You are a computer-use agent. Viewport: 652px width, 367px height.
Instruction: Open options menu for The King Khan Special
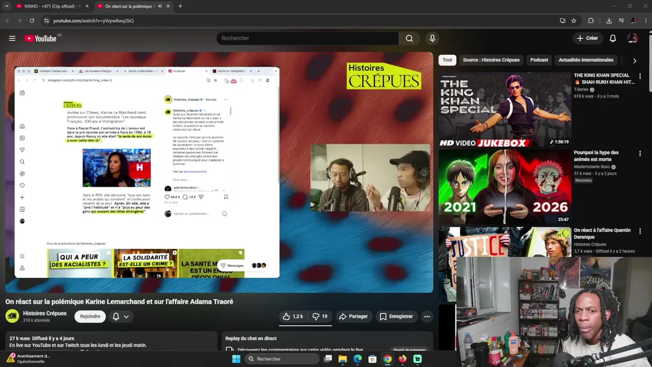tap(640, 76)
